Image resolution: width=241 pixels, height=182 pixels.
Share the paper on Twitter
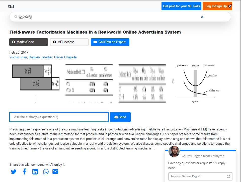pos(14,171)
